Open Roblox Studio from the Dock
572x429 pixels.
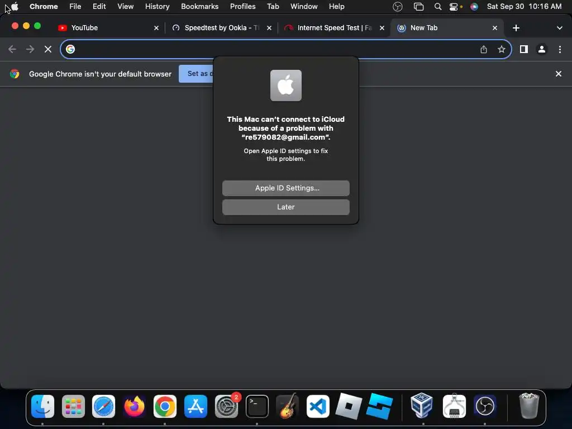[379, 406]
